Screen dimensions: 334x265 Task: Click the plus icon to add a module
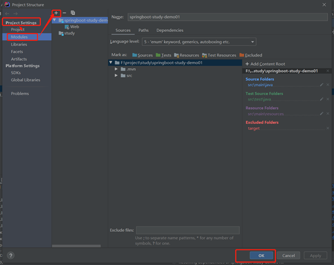(56, 13)
